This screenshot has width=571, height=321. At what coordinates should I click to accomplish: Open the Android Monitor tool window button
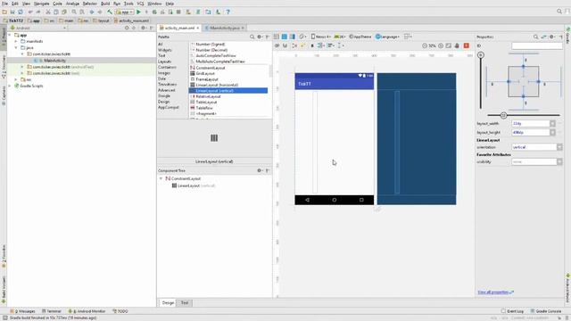[x=87, y=311]
